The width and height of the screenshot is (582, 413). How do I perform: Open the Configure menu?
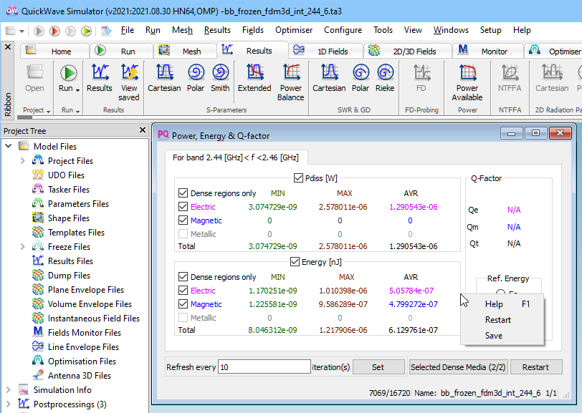pos(343,30)
